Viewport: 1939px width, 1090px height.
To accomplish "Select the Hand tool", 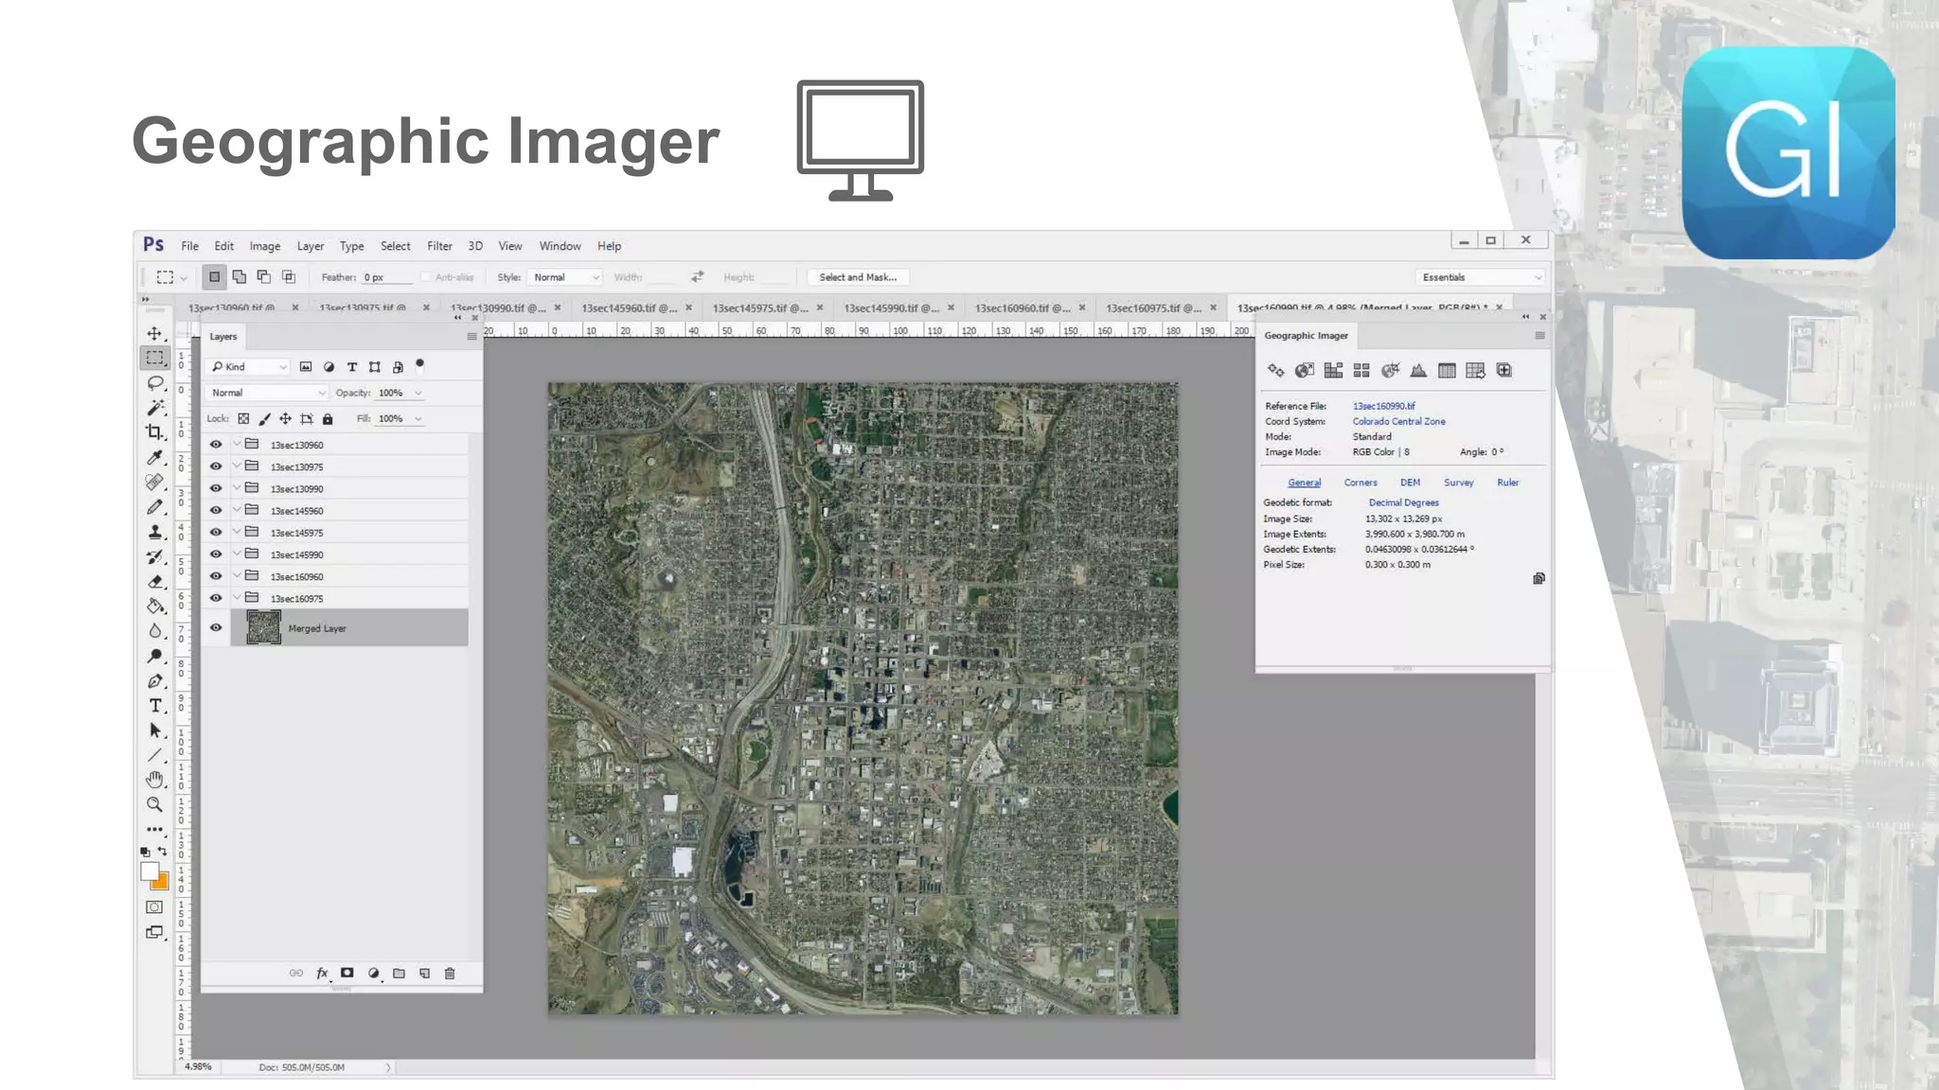I will click(154, 780).
